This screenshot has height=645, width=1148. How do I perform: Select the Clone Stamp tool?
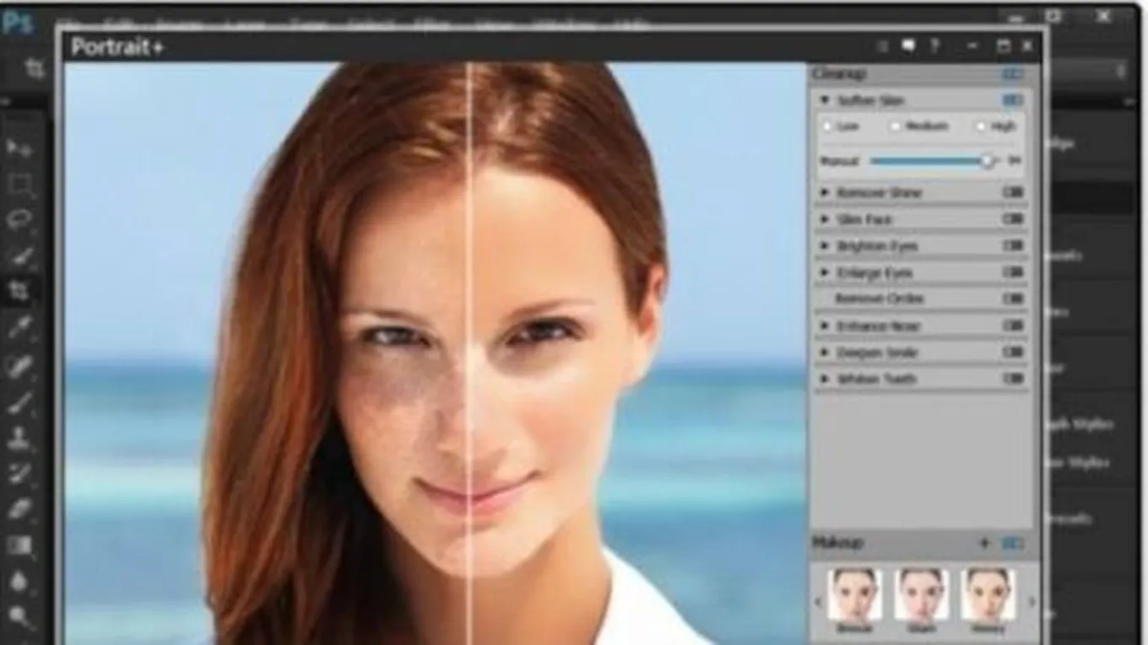[x=19, y=437]
